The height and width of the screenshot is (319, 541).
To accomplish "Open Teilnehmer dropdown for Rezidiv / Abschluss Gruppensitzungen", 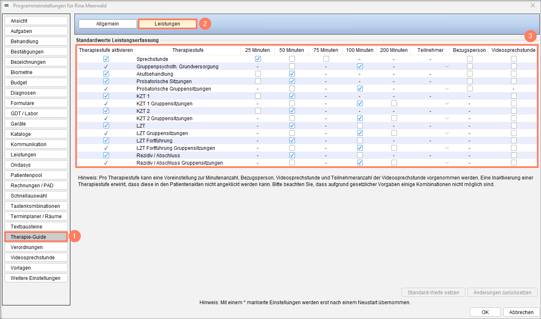I will [x=447, y=163].
